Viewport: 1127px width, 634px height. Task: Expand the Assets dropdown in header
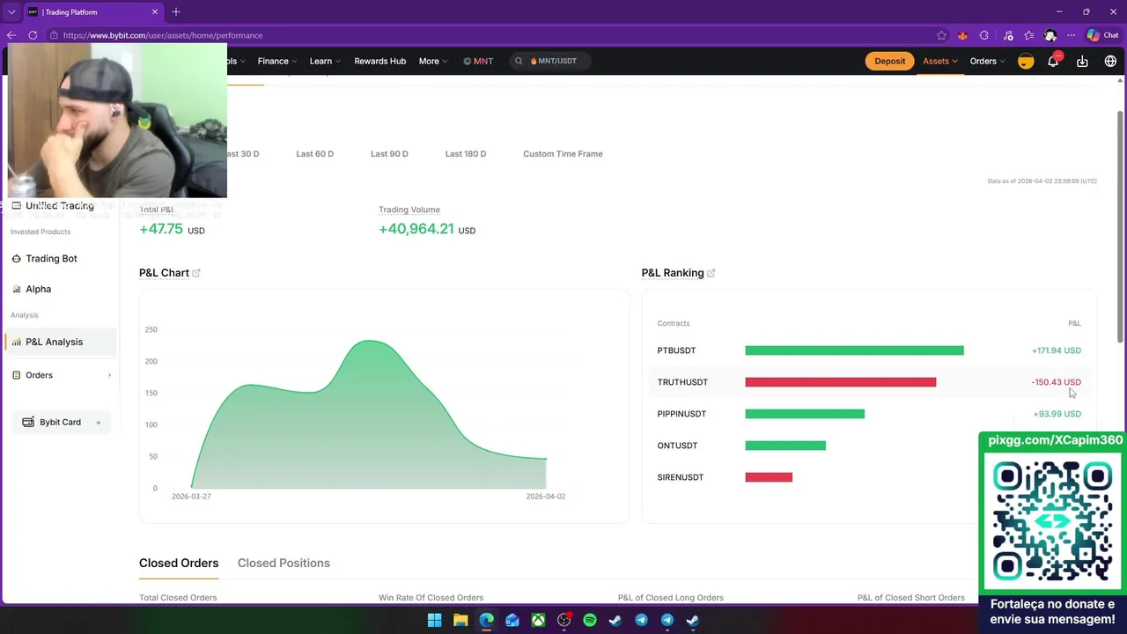[940, 61]
